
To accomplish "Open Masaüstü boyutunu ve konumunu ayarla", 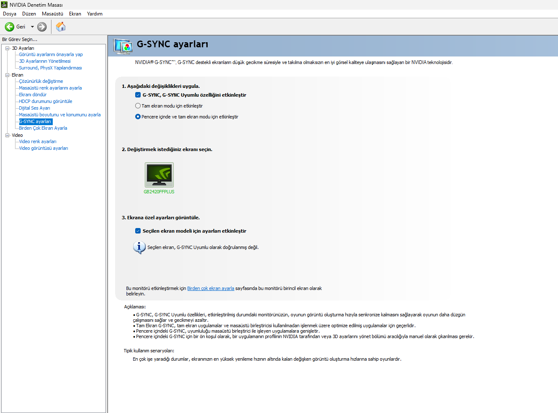I will [60, 115].
